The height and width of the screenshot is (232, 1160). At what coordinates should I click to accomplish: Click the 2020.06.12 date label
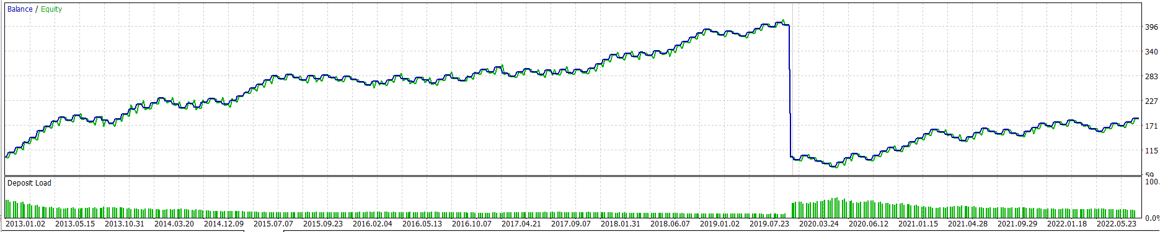pos(869,224)
